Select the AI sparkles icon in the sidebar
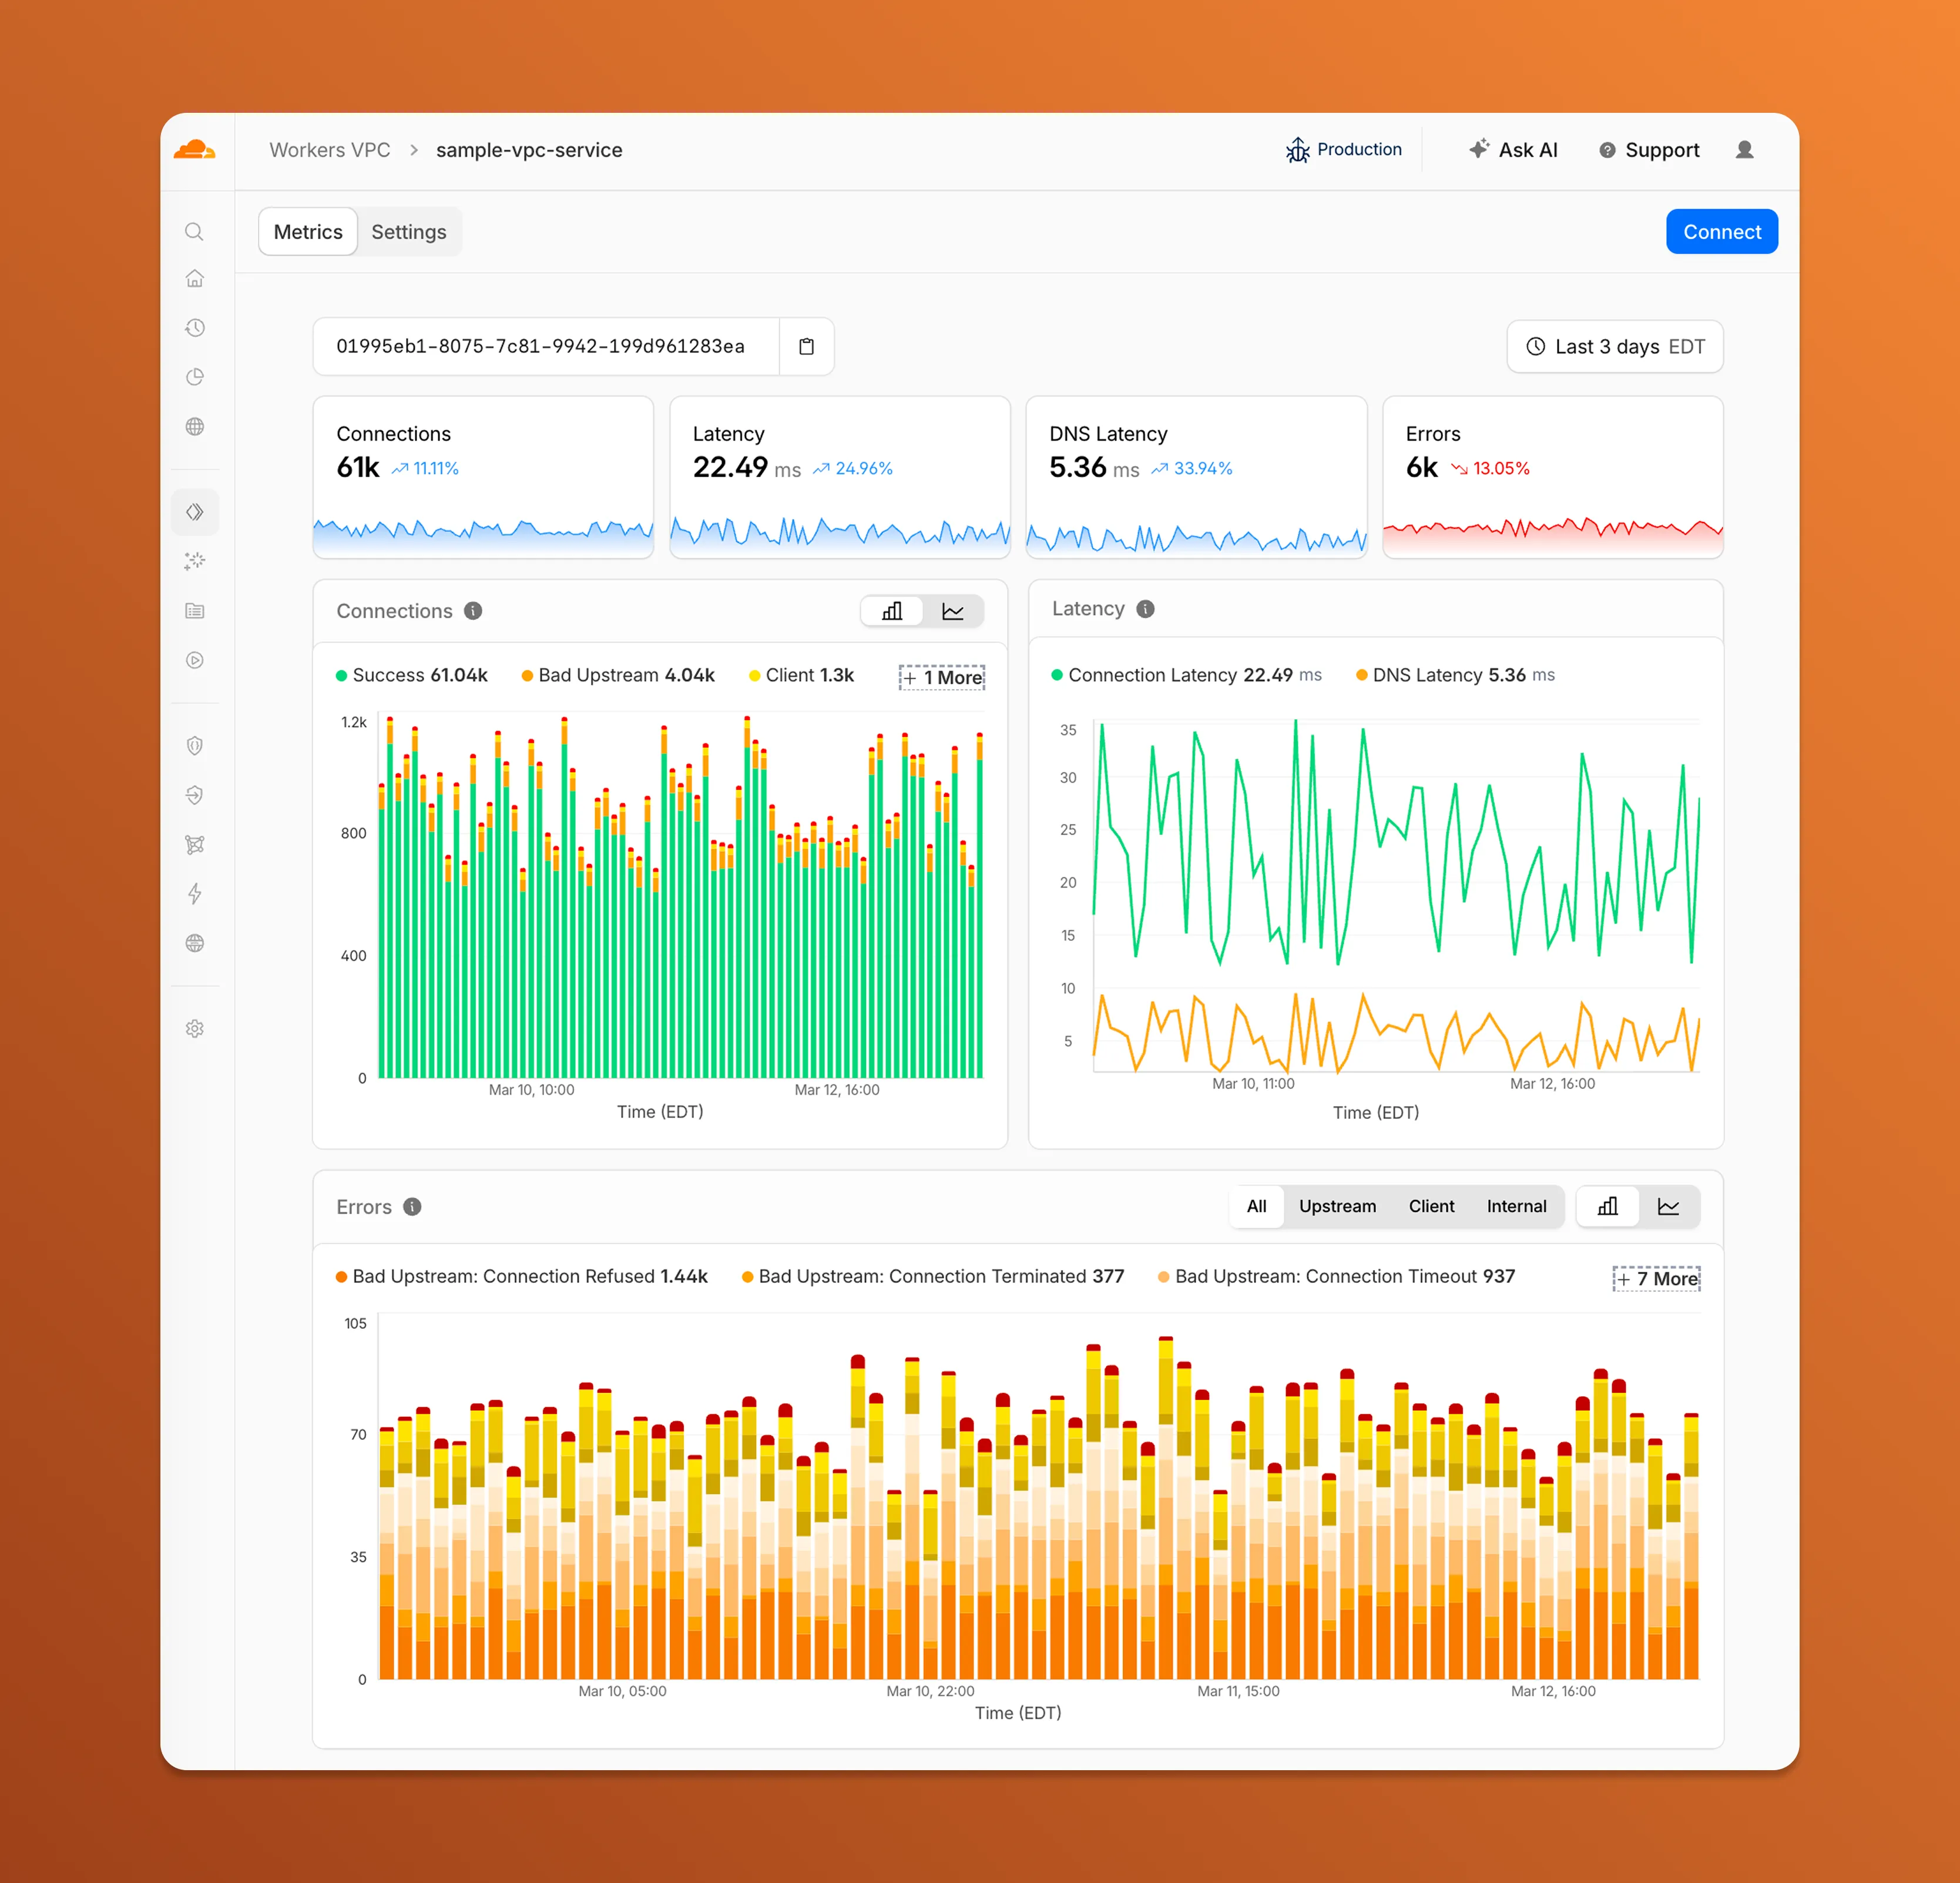This screenshot has width=1960, height=1883. pos(195,561)
